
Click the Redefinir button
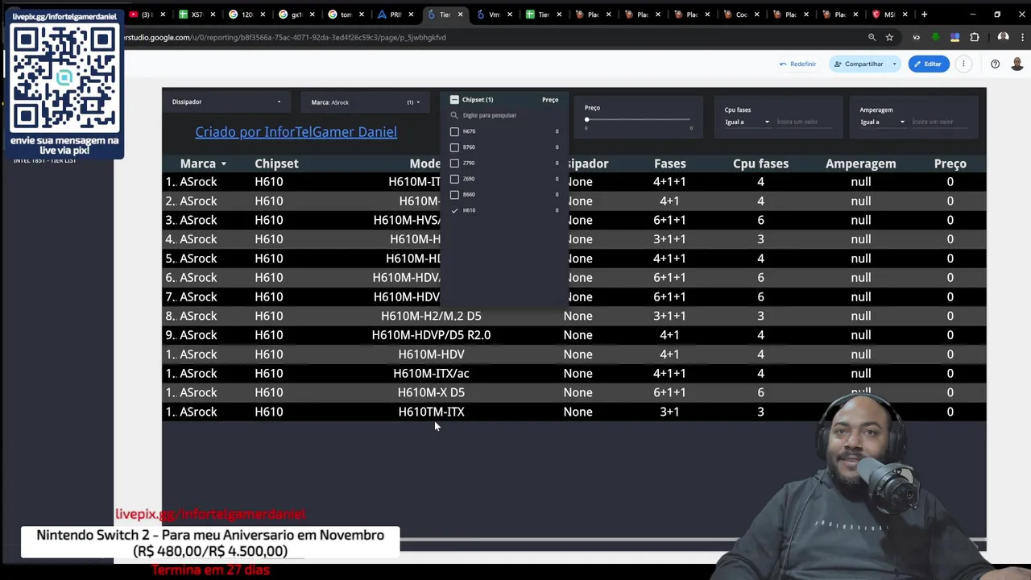coord(797,64)
